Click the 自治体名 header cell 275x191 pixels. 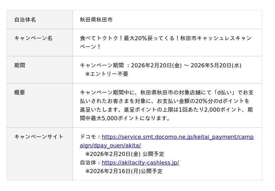(25, 20)
